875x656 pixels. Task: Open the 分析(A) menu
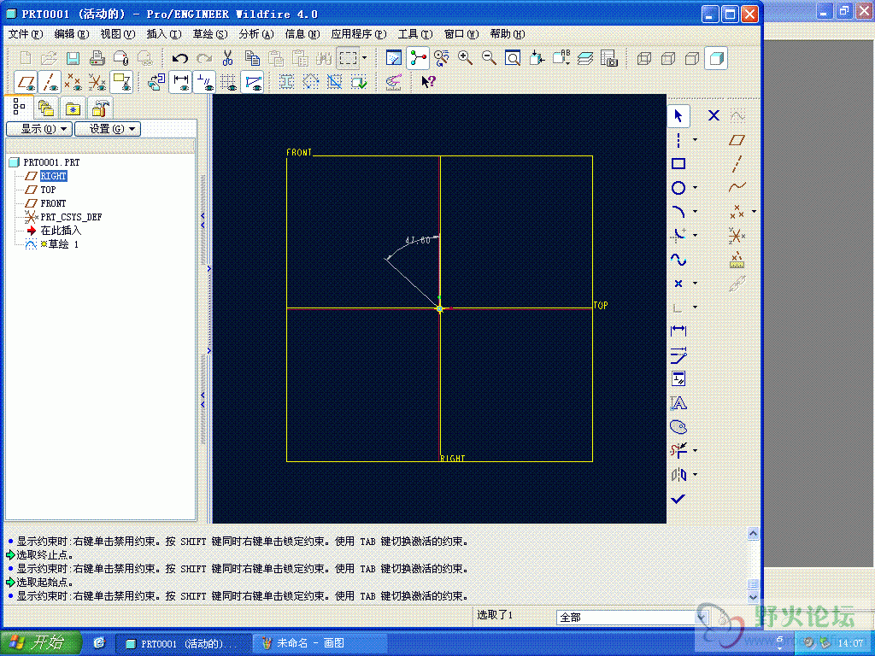click(x=256, y=34)
